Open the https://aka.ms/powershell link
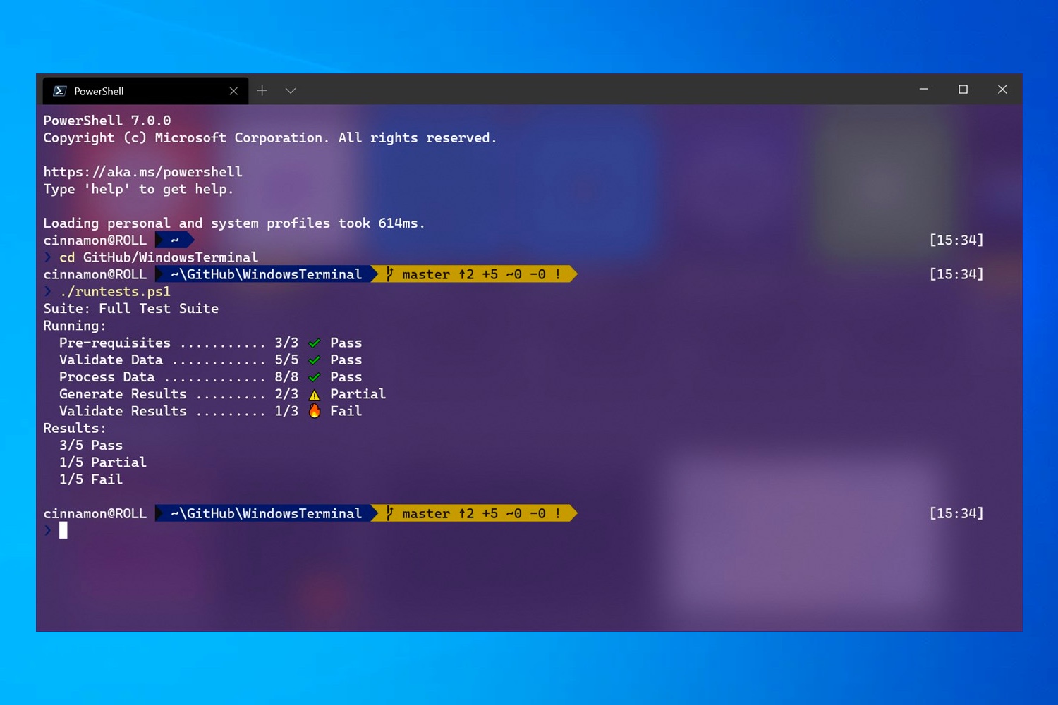 (x=142, y=172)
